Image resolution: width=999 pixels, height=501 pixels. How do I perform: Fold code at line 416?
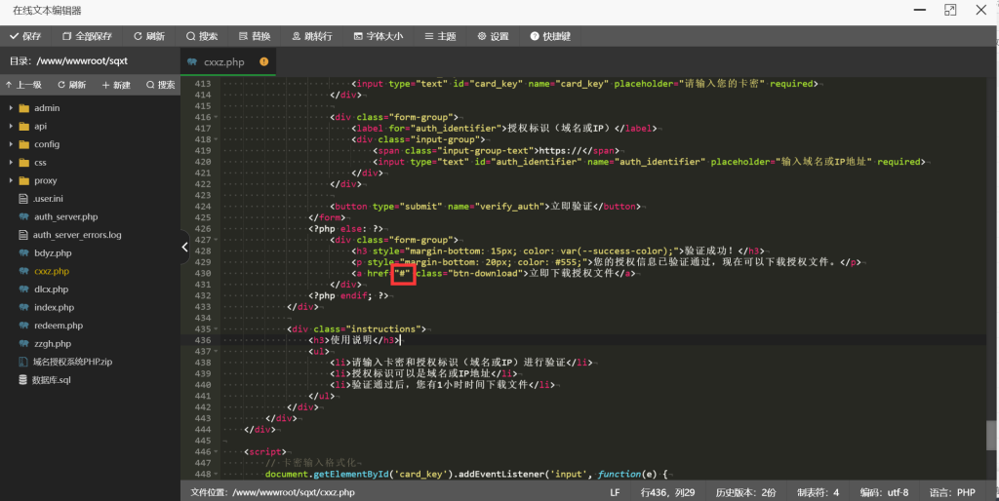(x=216, y=117)
